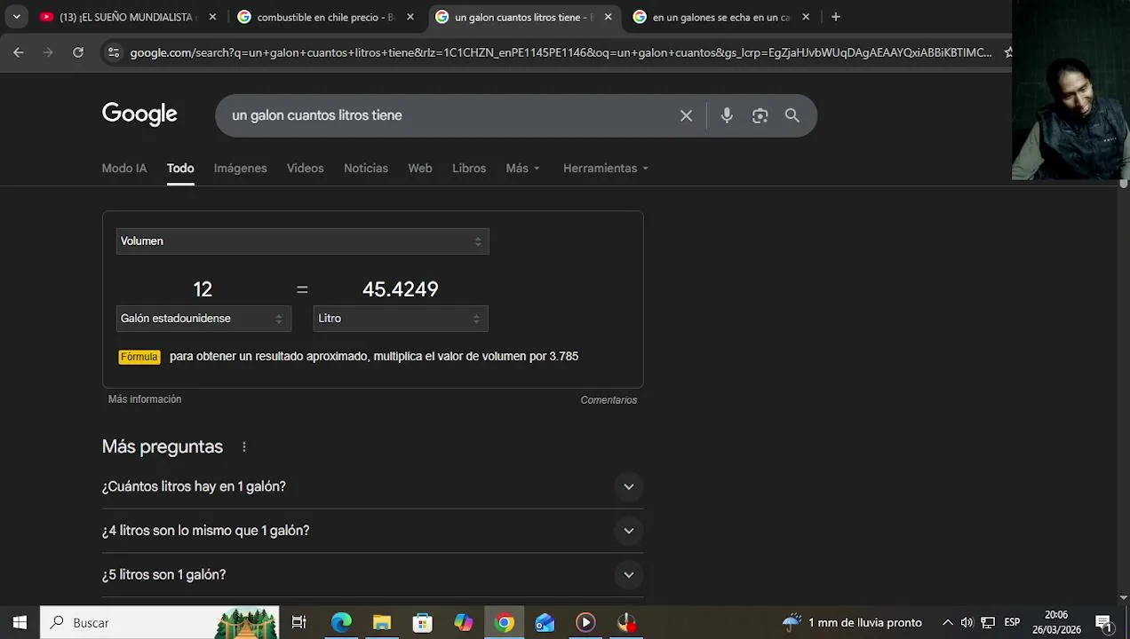The width and height of the screenshot is (1130, 639).
Task: Edit the 12 gallon input value
Action: pos(203,289)
